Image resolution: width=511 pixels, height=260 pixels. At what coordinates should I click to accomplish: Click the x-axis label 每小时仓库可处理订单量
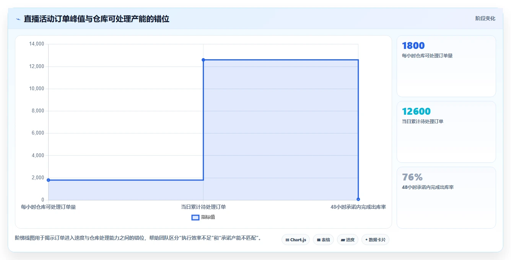[x=48, y=207]
